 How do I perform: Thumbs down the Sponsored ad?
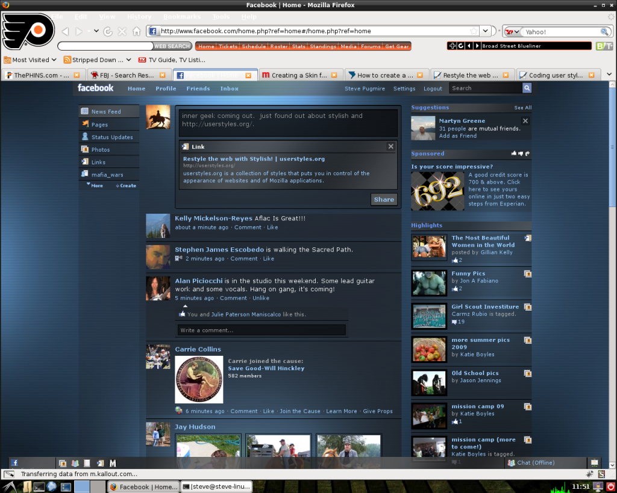(x=521, y=153)
